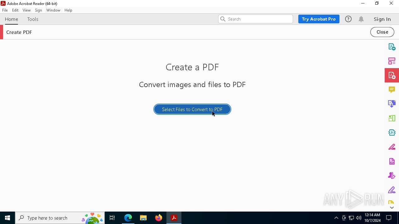This screenshot has height=224, width=399.
Task: Click the Adobe Acrobat title bar logo
Action: pos(3,3)
